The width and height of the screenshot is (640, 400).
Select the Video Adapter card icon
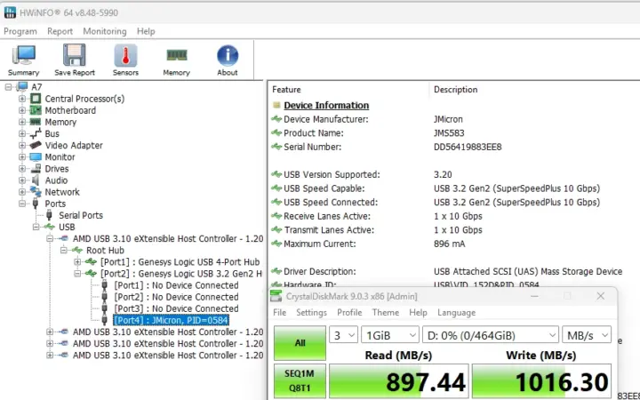36,145
